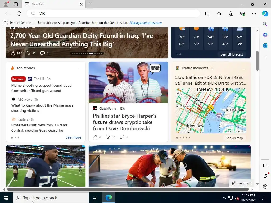Viewport: 271px width, 203px height.
Task: Click vertical scrollbar down arrow
Action: 257,184
